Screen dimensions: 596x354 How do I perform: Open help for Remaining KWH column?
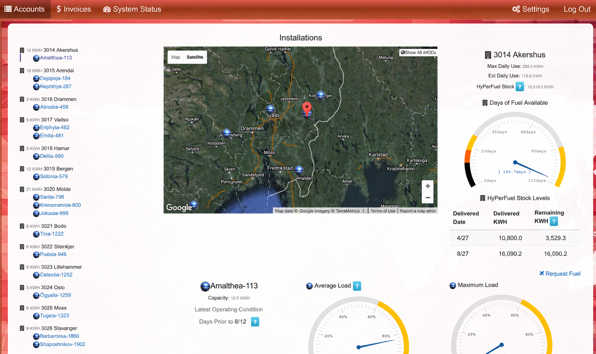(x=554, y=221)
